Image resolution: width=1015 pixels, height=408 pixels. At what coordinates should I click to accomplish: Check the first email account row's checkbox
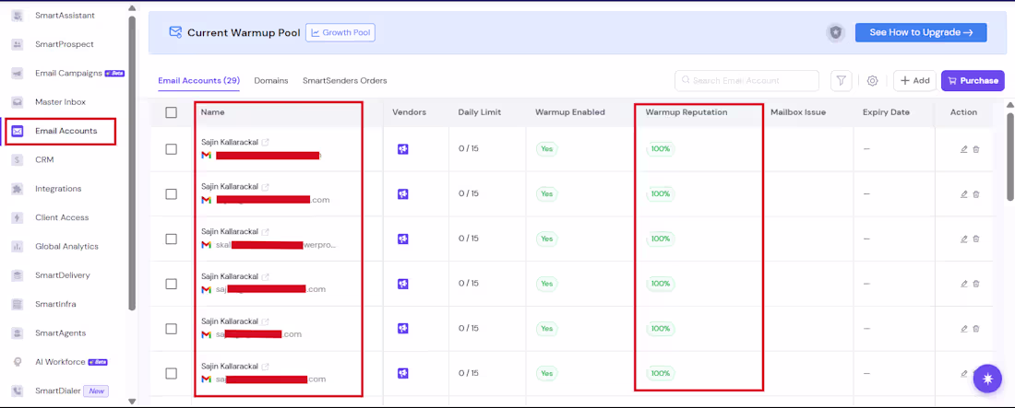(x=171, y=149)
